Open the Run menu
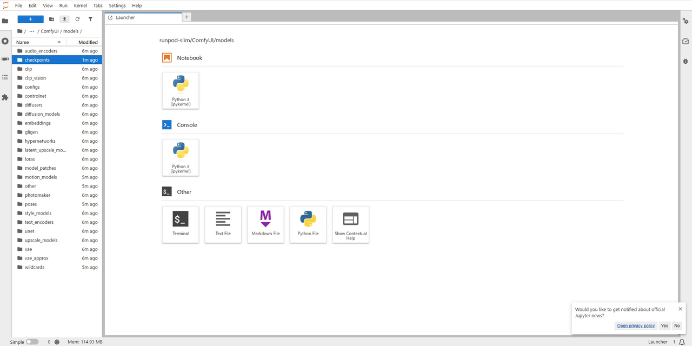The height and width of the screenshot is (346, 692). pos(63,5)
